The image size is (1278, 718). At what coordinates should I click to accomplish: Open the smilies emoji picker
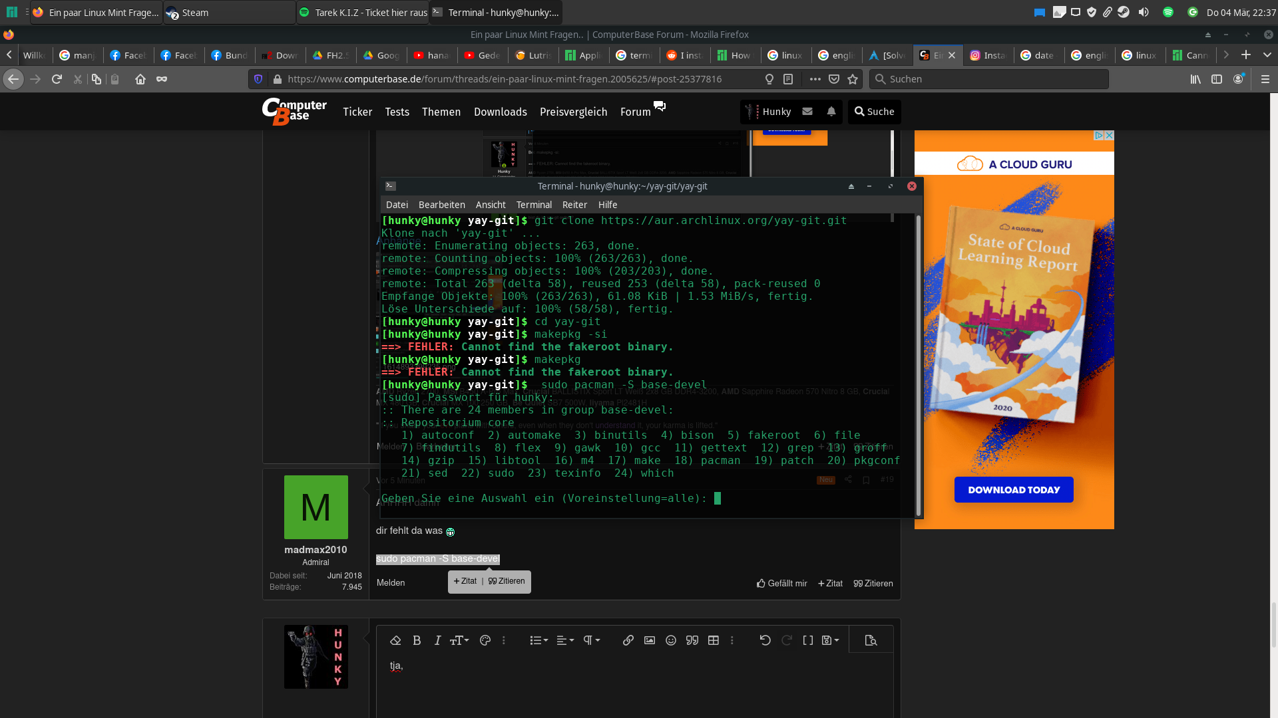coord(671,640)
